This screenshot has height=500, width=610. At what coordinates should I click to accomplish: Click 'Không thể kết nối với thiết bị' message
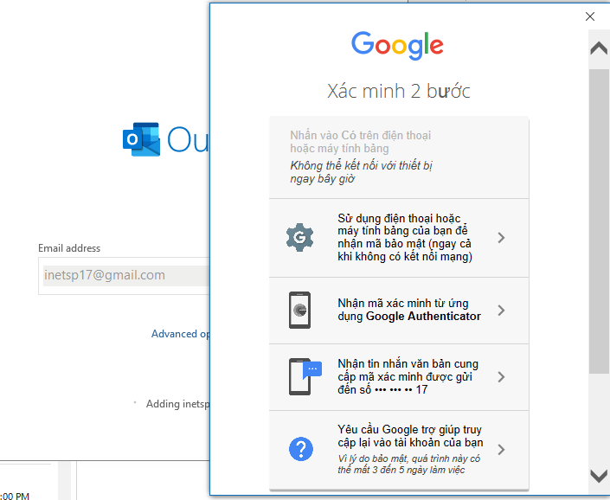(x=361, y=172)
